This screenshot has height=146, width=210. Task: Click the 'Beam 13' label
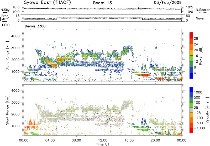coord(102,3)
